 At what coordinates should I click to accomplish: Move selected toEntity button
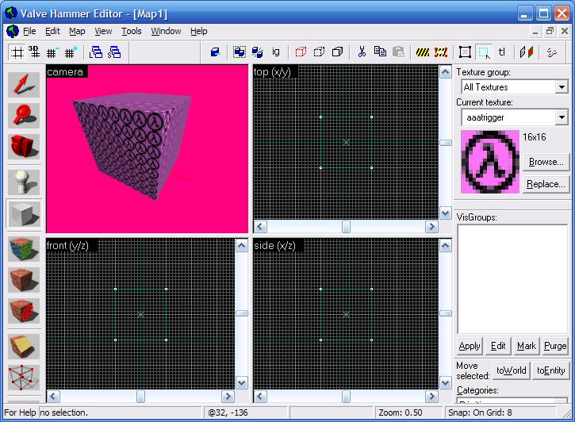pyautogui.click(x=550, y=370)
